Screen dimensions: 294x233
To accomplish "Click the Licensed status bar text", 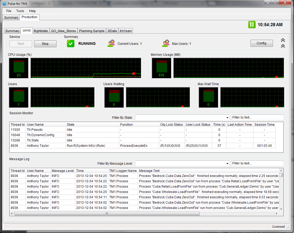I will coord(279,227).
